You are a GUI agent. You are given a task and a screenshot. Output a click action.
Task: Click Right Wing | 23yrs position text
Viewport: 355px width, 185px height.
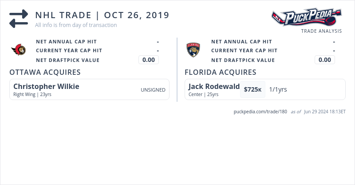point(32,94)
